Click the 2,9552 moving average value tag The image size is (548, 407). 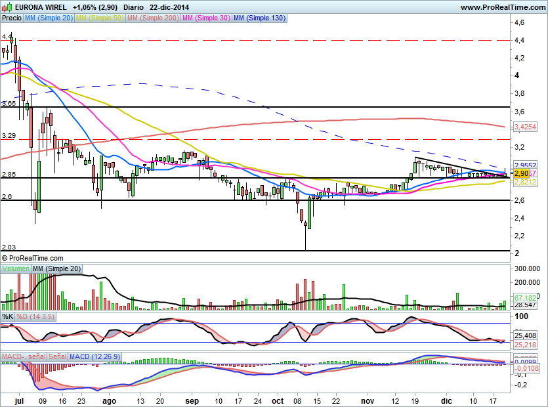[x=525, y=165]
